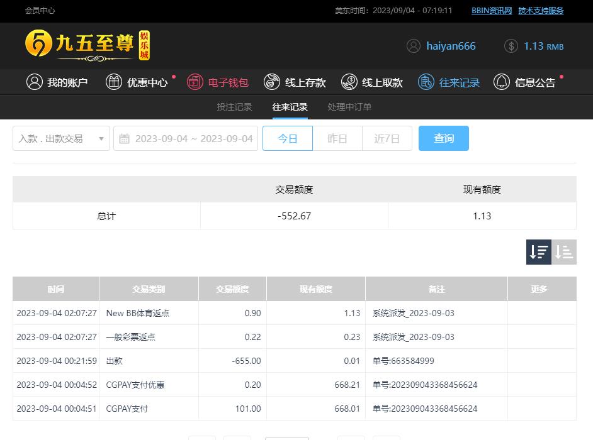Image resolution: width=593 pixels, height=440 pixels.
Task: Expand the 入款.出款交易 type dropdown
Action: tap(61, 138)
